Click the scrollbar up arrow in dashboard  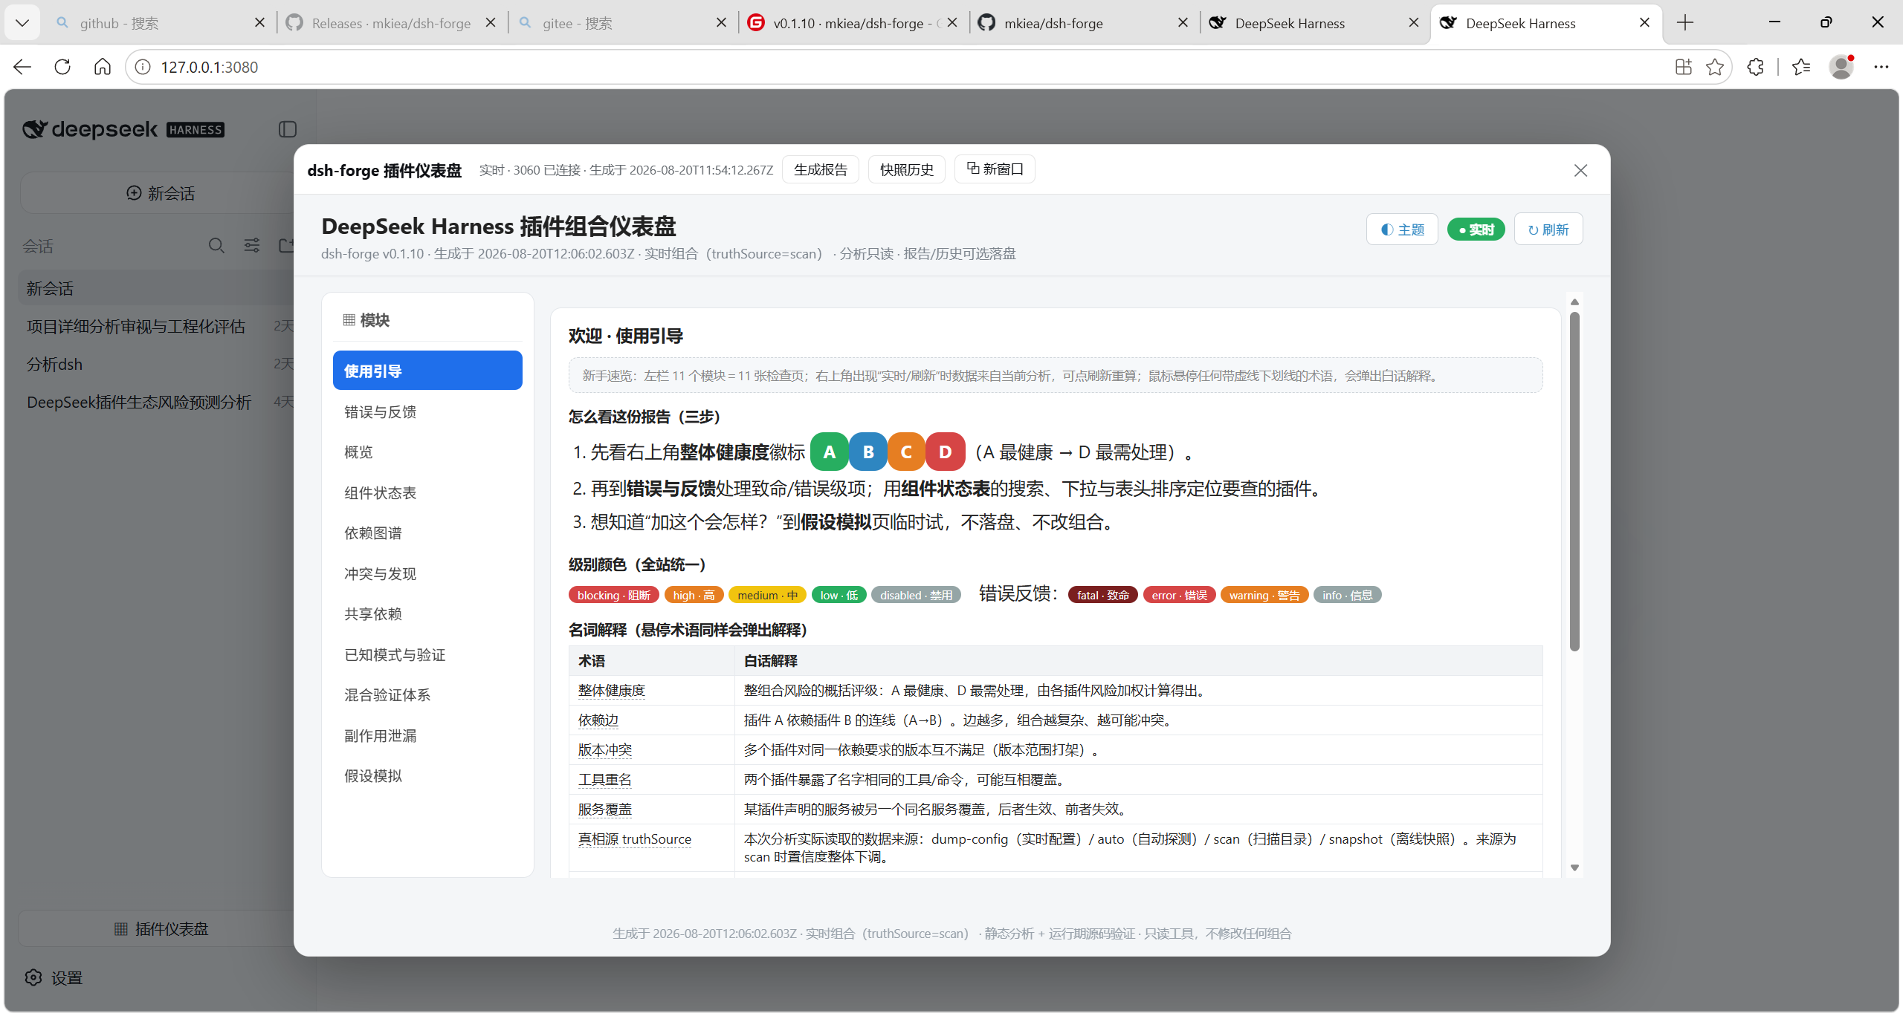pos(1574,302)
